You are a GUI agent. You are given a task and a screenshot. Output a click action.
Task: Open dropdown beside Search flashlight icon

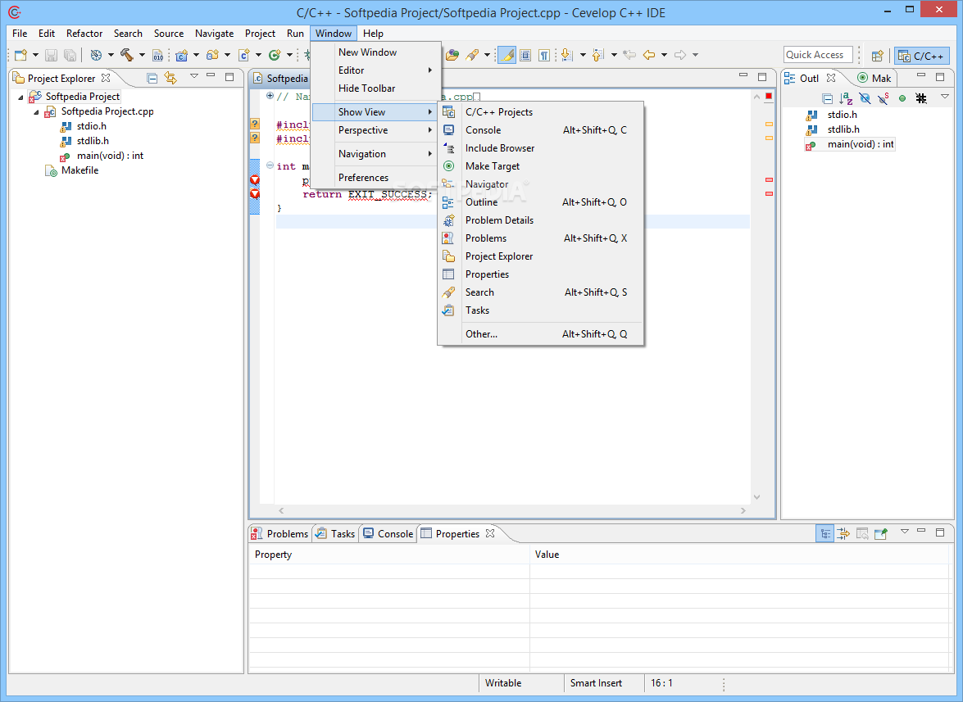(x=487, y=55)
